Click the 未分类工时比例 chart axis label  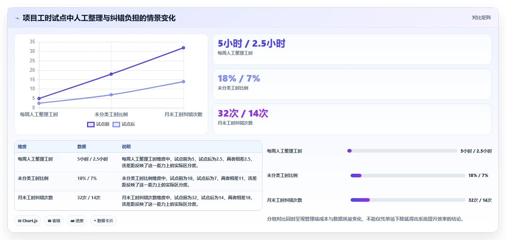[x=111, y=114]
